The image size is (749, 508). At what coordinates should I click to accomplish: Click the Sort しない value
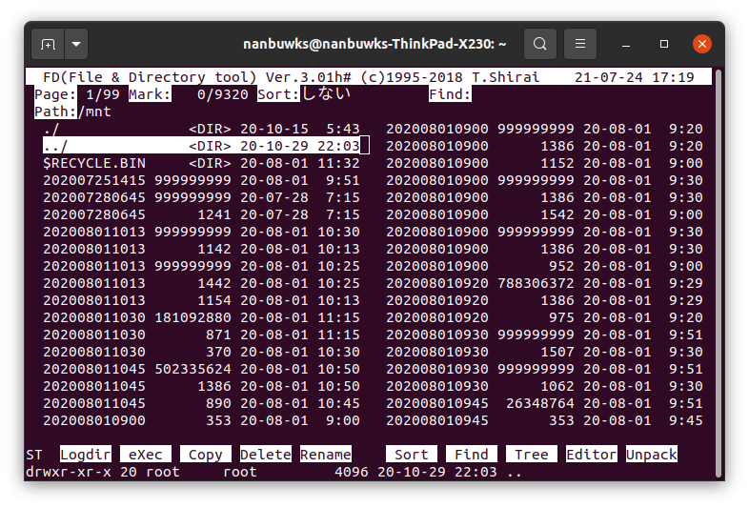(326, 93)
